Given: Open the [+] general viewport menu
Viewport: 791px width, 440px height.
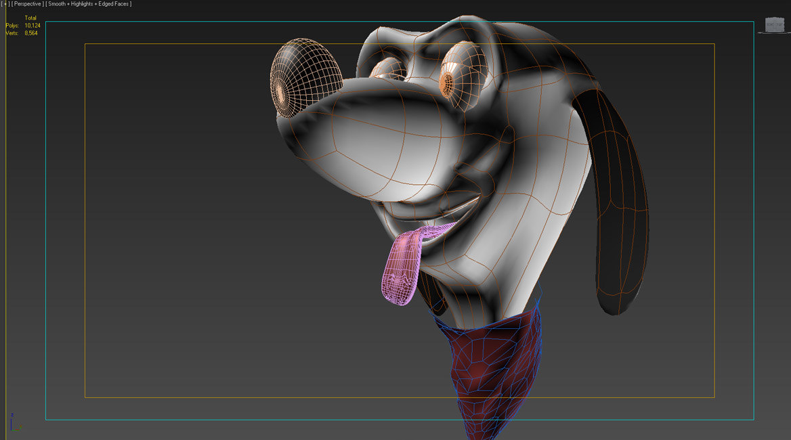Looking at the screenshot, I should (5, 4).
